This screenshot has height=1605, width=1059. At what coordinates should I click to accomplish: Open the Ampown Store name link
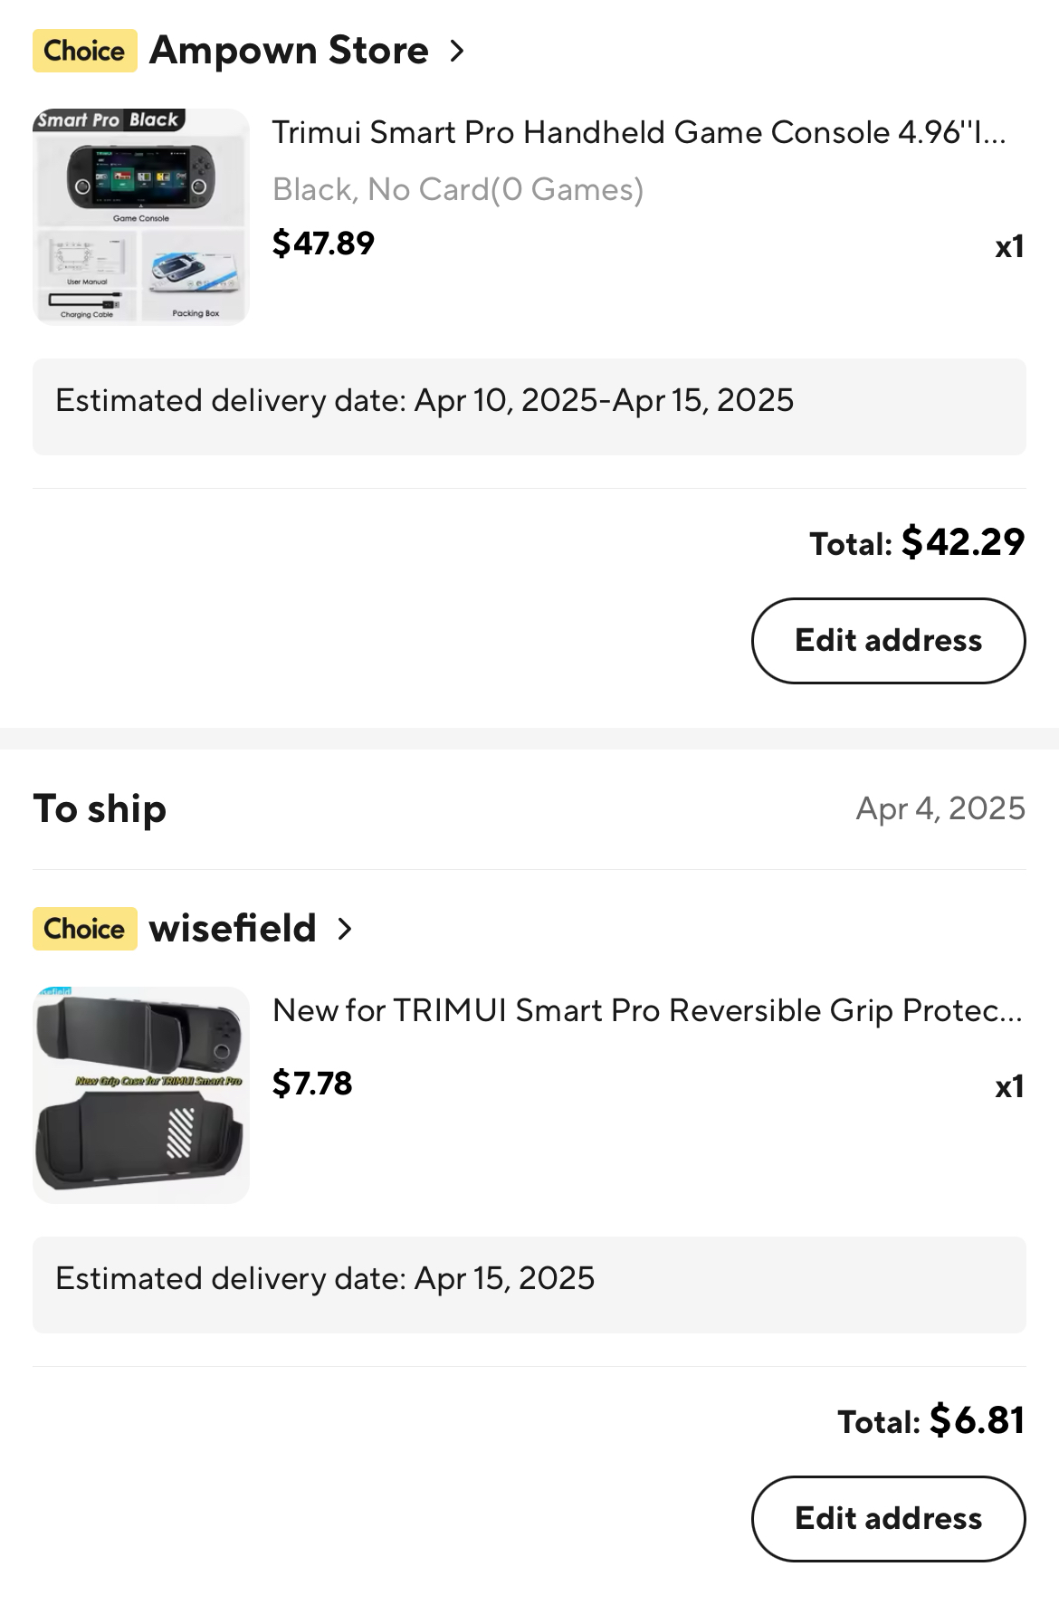pyautogui.click(x=289, y=51)
